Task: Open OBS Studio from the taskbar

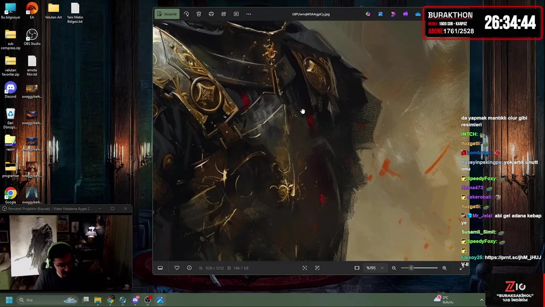Action: point(148,300)
